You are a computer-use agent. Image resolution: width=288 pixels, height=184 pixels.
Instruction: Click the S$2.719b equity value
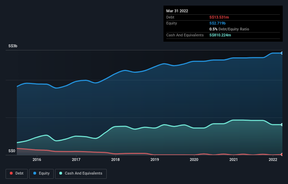coord(217,23)
